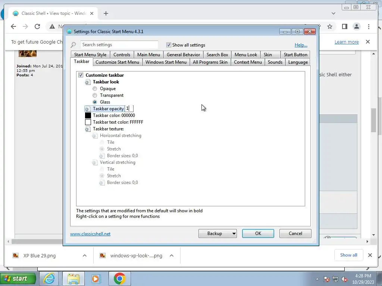This screenshot has width=382, height=286.
Task: Click the white Taskbar text color swatch
Action: (x=88, y=122)
